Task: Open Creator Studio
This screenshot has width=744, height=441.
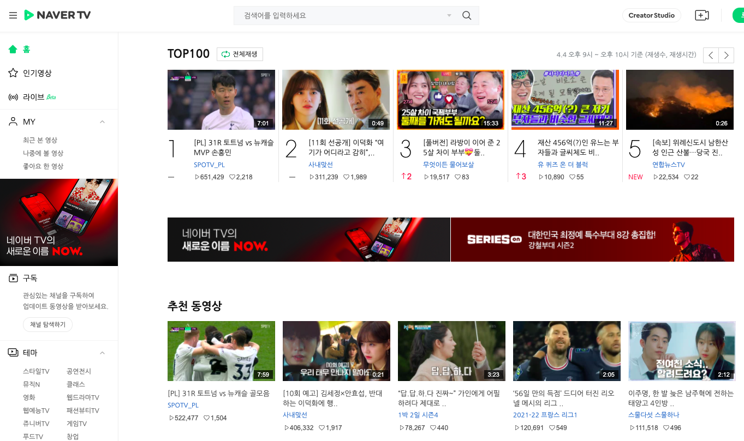Action: click(651, 15)
